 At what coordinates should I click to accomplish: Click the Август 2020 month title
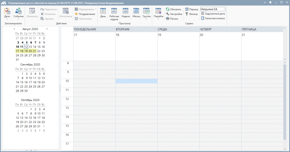(x=30, y=29)
